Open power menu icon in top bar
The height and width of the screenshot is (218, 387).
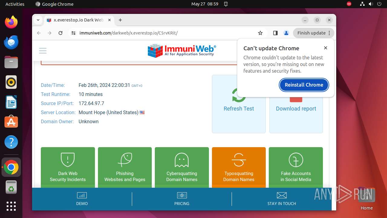click(379, 4)
